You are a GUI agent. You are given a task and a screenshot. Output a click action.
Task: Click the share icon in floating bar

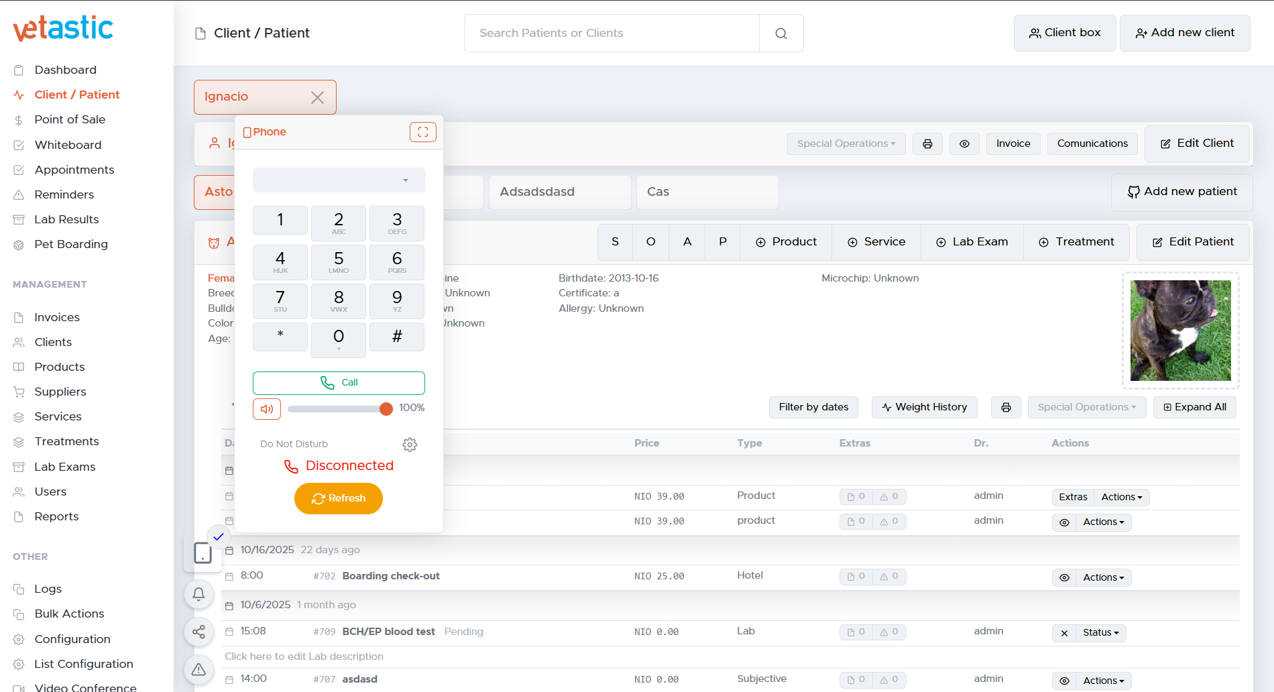(199, 632)
